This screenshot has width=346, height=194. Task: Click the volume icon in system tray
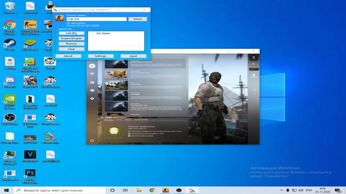tap(301, 190)
